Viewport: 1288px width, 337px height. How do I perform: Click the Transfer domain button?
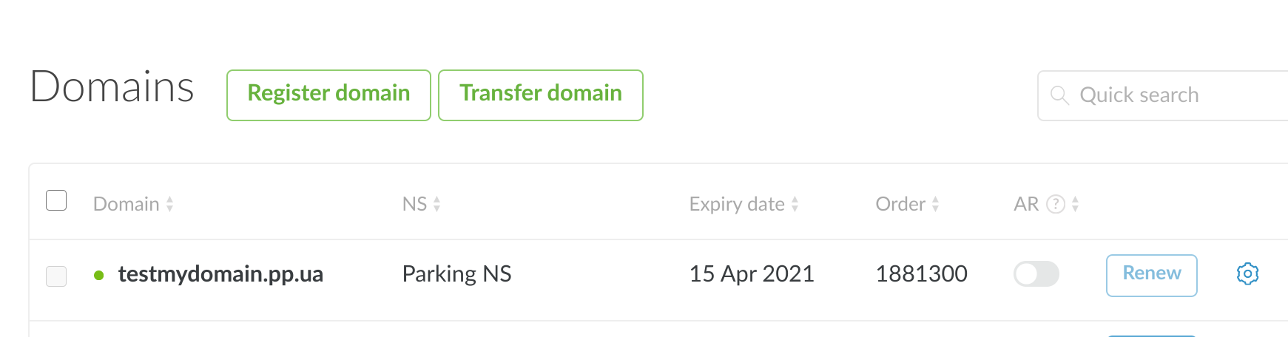pos(540,95)
